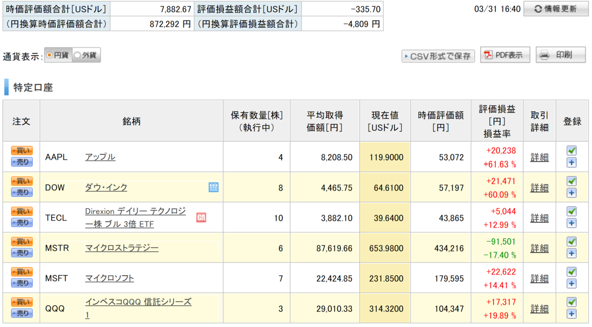Image resolution: width=592 pixels, height=327 pixels.
Task: Click the plus register icon for MSTR
Action: (572, 254)
